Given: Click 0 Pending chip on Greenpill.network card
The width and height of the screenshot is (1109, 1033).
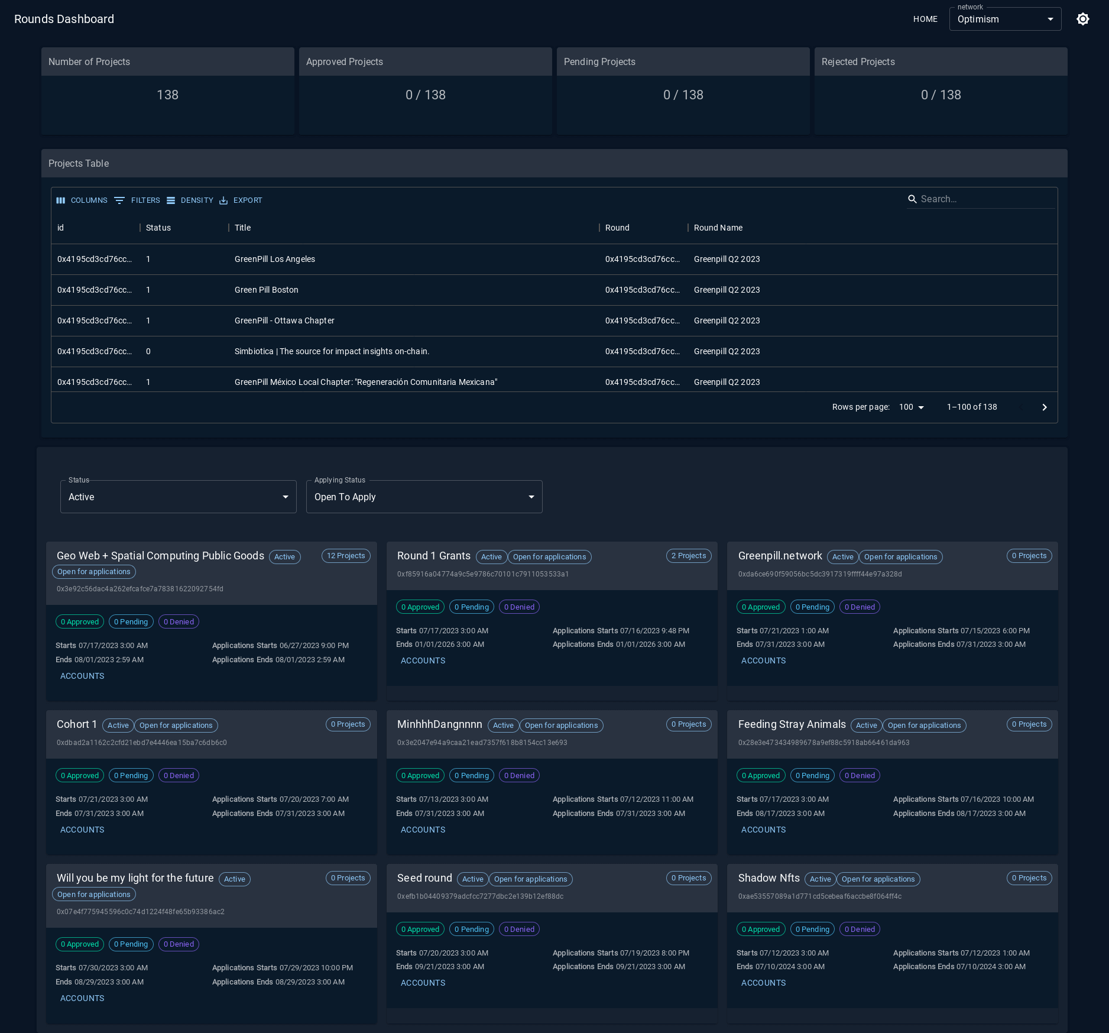Looking at the screenshot, I should pyautogui.click(x=812, y=607).
